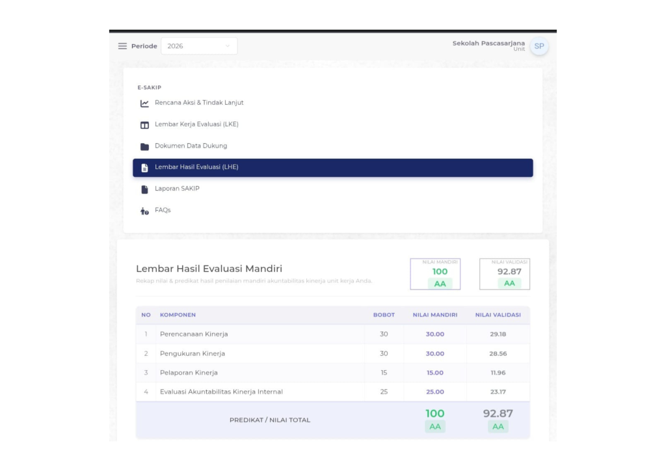The image size is (666, 471).
Task: Open the Periode 2026 dropdown
Action: point(199,46)
